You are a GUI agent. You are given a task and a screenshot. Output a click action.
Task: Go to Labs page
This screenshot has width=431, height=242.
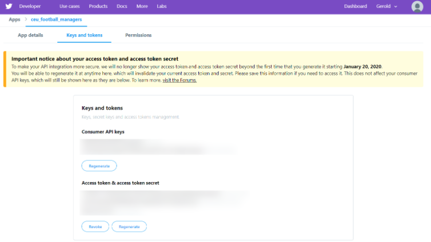[162, 6]
